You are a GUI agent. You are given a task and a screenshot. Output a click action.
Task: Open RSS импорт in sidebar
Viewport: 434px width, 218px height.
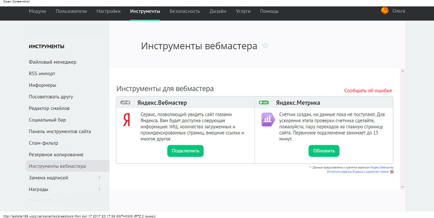[x=42, y=73]
